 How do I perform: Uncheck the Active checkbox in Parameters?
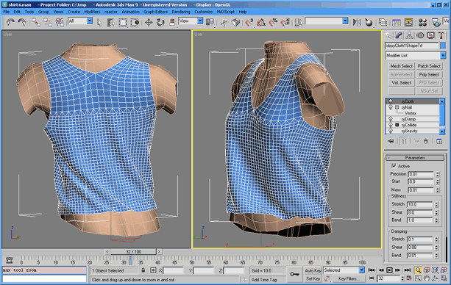tap(394, 166)
